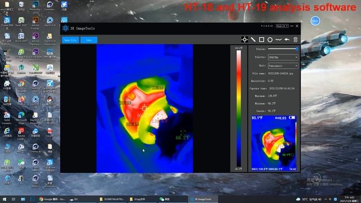Click the center crosshair marker at 95.2°F

click(144, 108)
